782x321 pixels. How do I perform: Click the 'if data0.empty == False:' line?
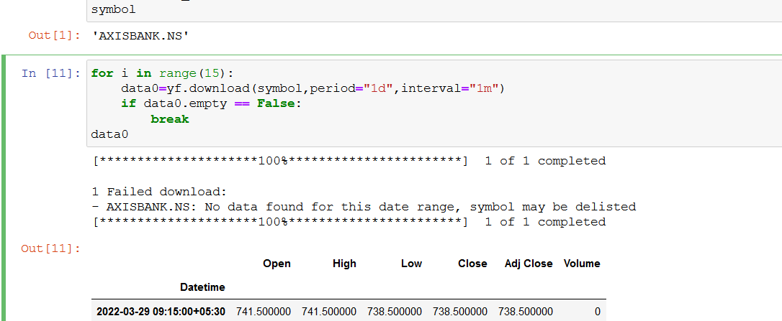tap(212, 104)
